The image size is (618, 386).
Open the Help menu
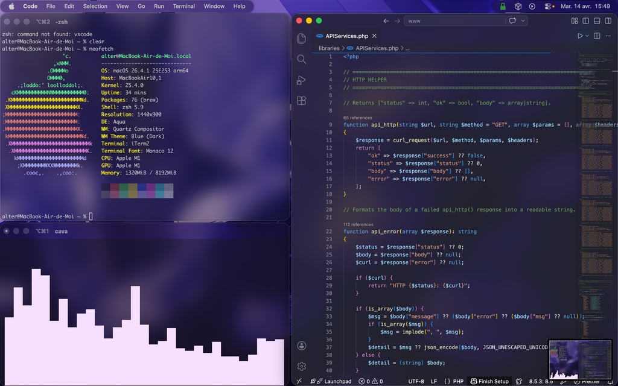coord(239,6)
